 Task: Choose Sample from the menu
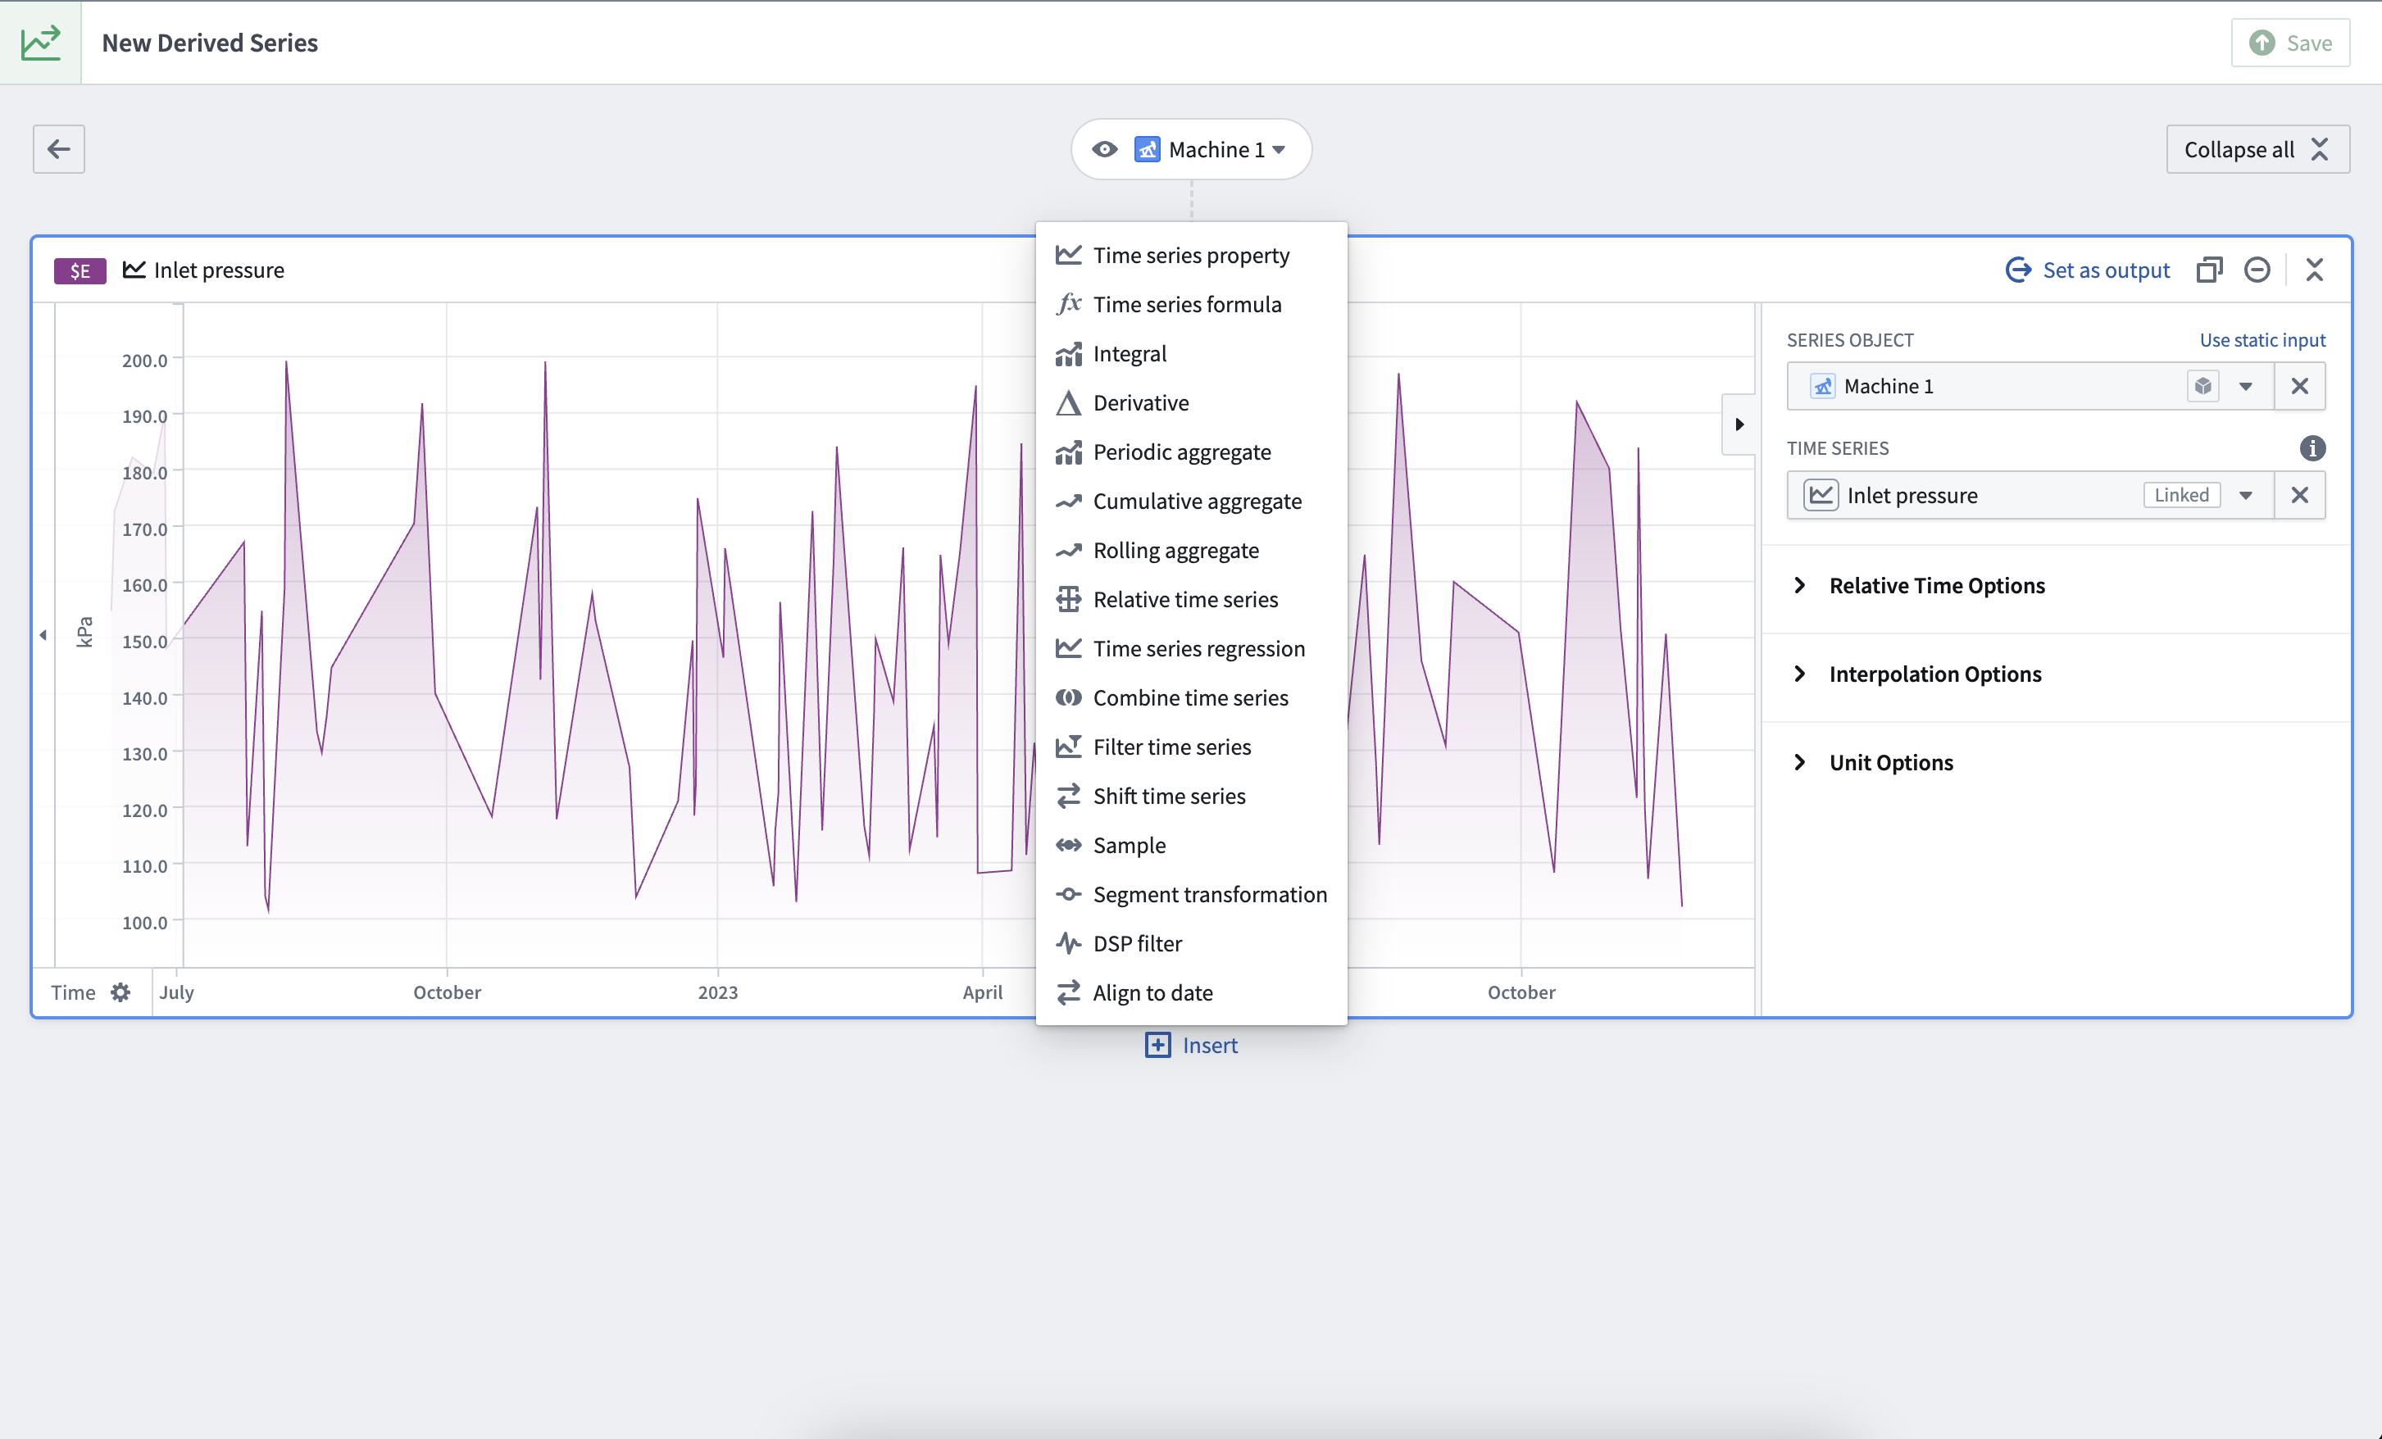tap(1191, 846)
